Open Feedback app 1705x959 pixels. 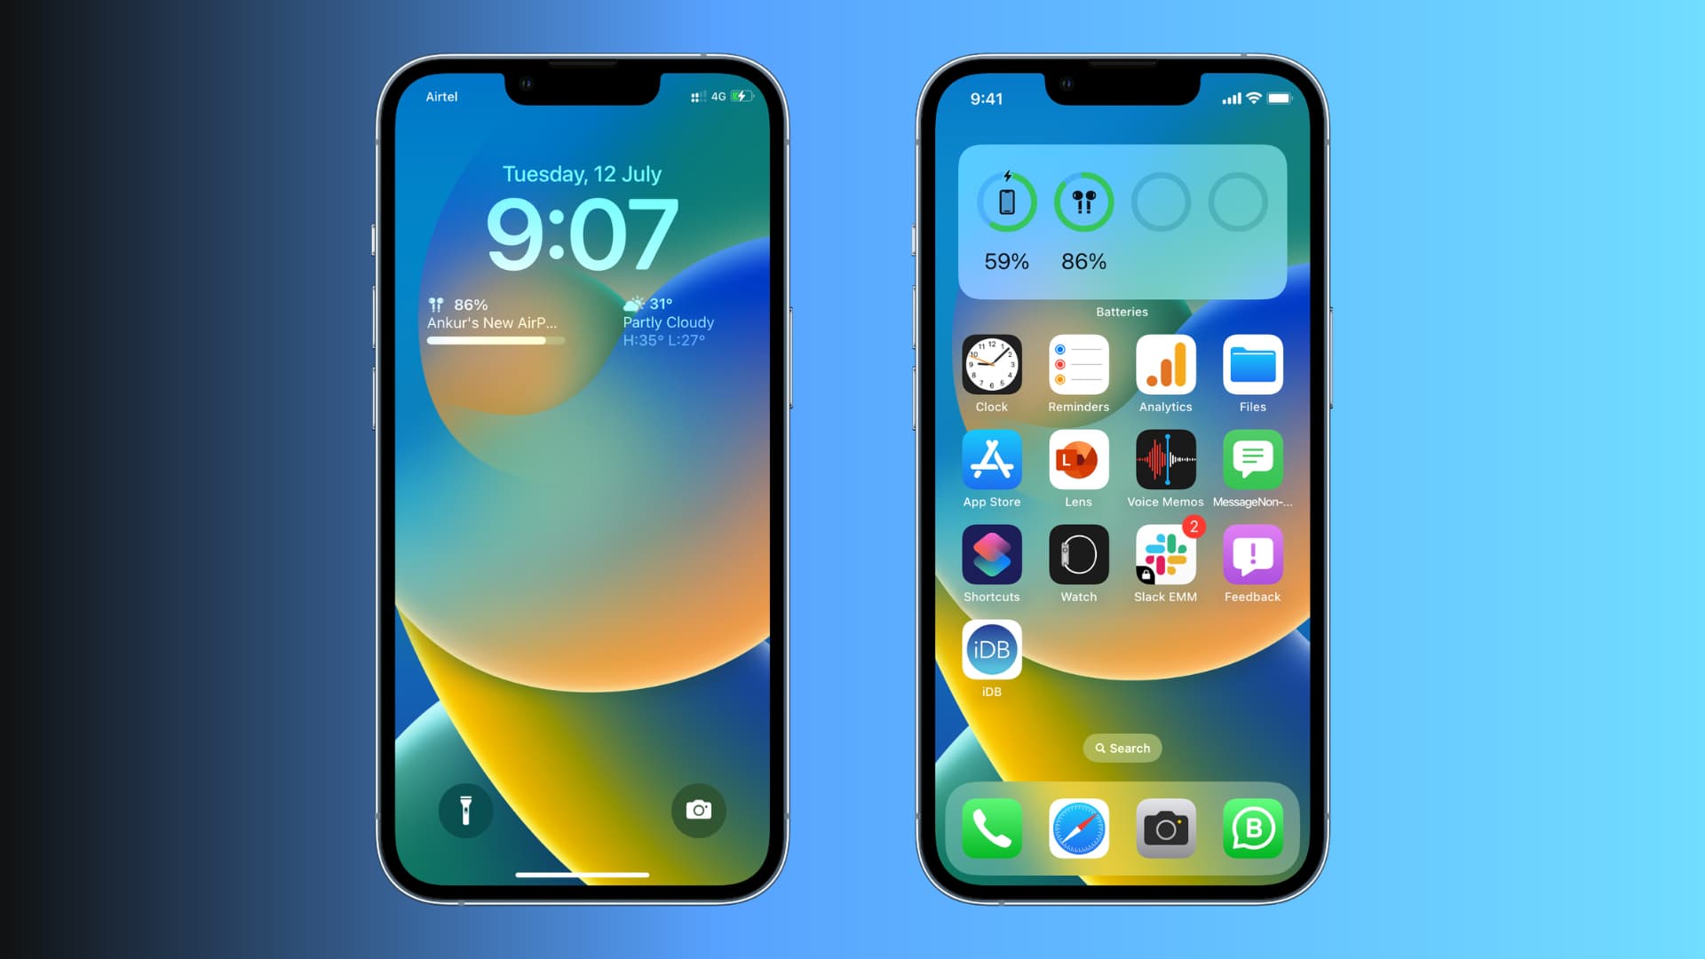click(1252, 554)
